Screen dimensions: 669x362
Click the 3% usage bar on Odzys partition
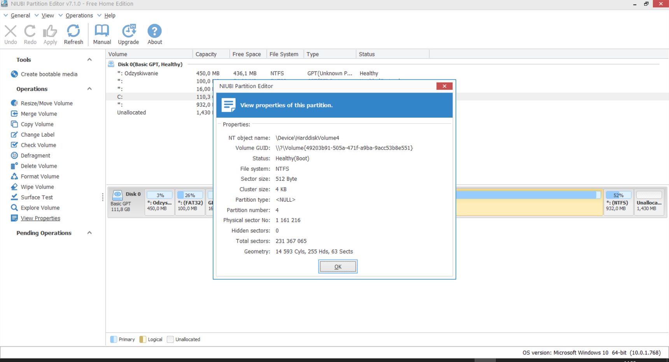160,195
